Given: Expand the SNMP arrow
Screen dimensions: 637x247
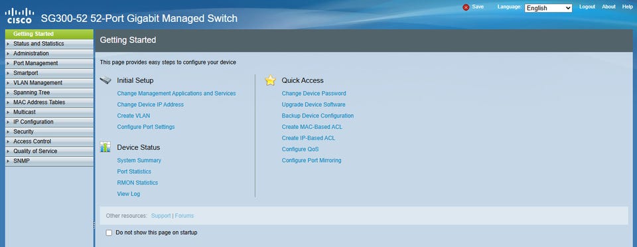Looking at the screenshot, I should 8,161.
